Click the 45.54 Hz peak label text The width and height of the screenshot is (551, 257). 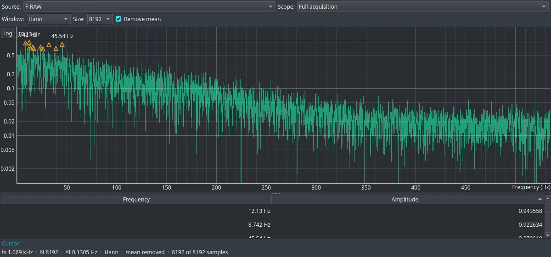[x=62, y=36]
